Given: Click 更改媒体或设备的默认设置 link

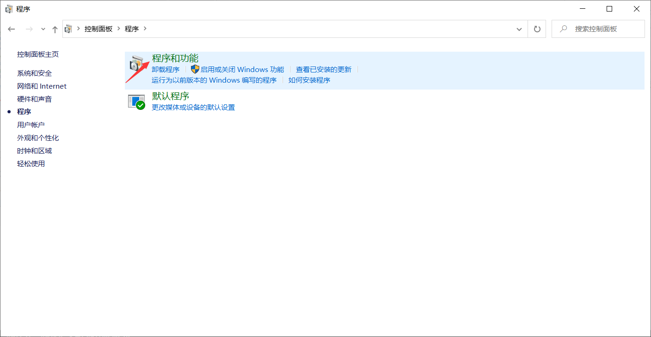Looking at the screenshot, I should pyautogui.click(x=193, y=107).
